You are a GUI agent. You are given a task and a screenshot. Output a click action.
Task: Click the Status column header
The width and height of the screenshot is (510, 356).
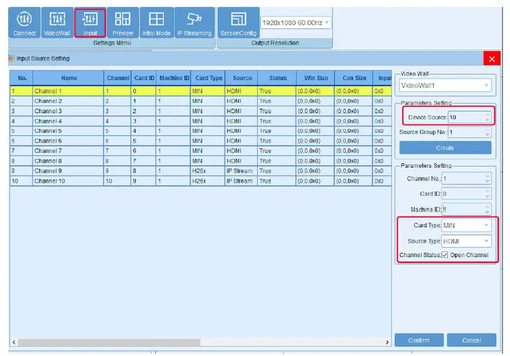(x=278, y=78)
